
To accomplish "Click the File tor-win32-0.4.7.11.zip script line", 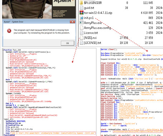I will 19,129.
